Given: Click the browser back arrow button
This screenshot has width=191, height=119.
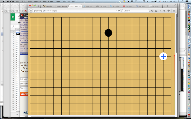Looking at the screenshot, I should click(x=31, y=11).
